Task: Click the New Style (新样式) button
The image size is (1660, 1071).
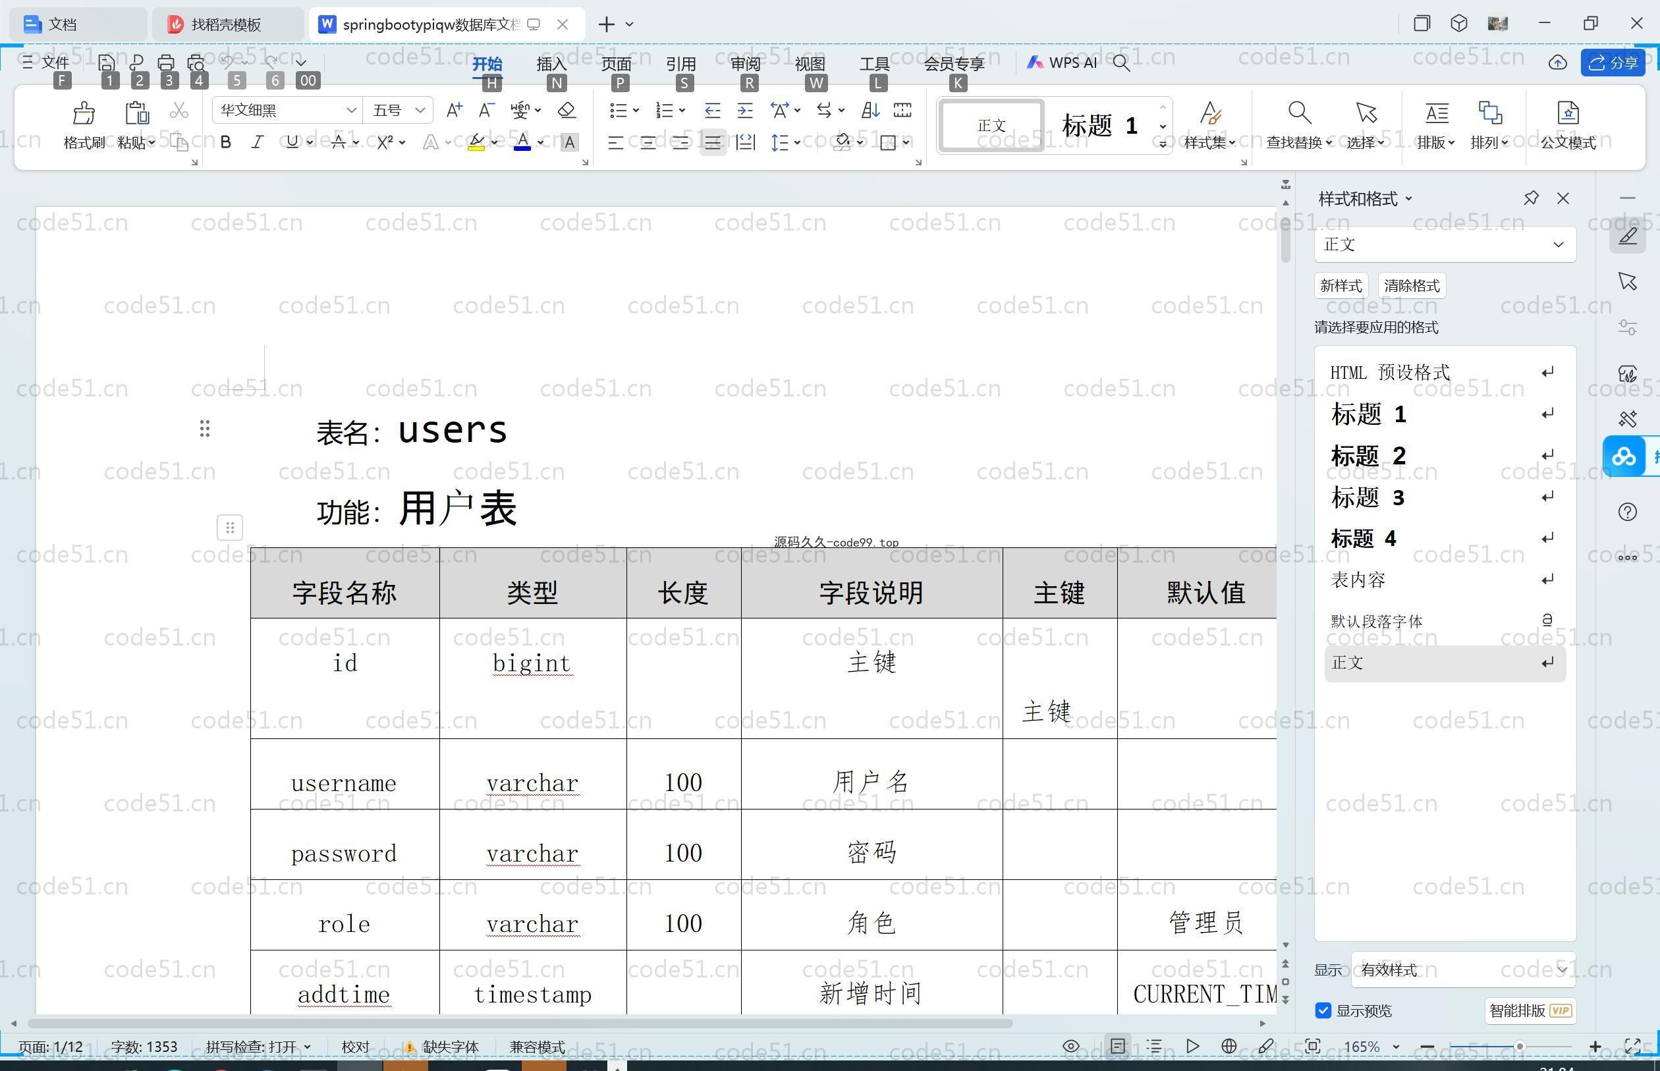Action: [1341, 286]
